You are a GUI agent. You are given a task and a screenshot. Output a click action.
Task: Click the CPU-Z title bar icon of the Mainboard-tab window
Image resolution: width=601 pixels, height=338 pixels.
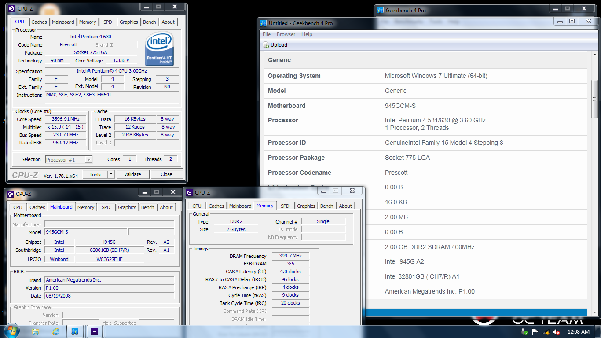coord(11,194)
